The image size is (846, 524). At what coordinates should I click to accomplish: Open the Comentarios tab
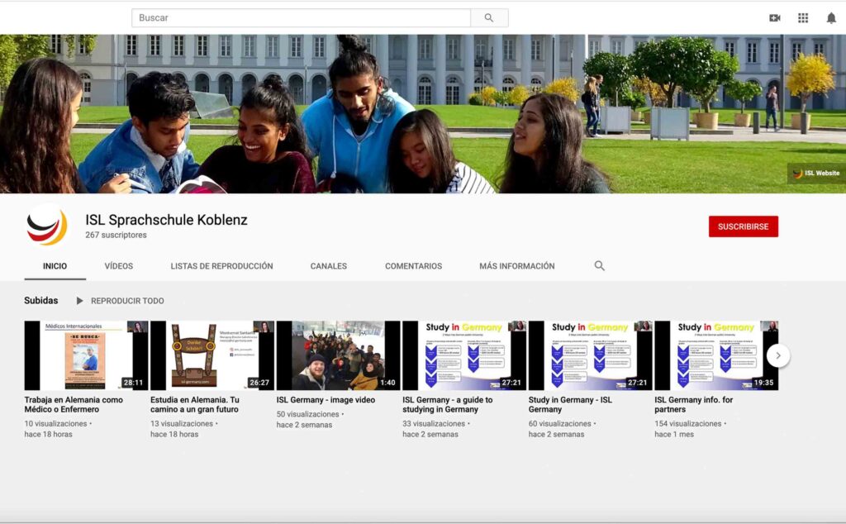coord(413,266)
